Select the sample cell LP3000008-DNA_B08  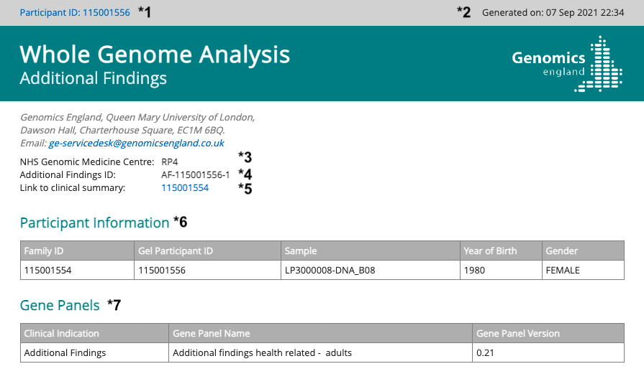point(330,271)
